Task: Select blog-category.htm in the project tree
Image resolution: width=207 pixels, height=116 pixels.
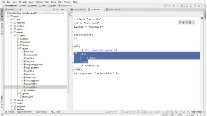Action: [34, 64]
